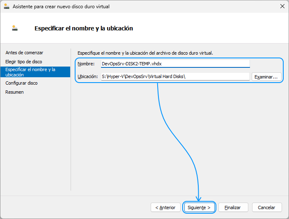The width and height of the screenshot is (289, 219).
Task: Click the instruction text about archivo de disco duro virtual
Action: pyautogui.click(x=145, y=53)
